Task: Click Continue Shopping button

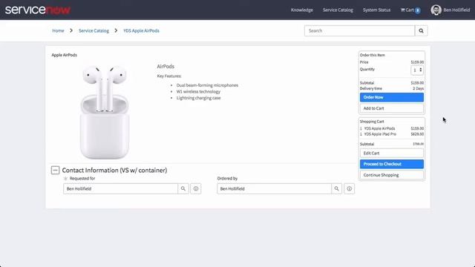Action: pyautogui.click(x=392, y=175)
